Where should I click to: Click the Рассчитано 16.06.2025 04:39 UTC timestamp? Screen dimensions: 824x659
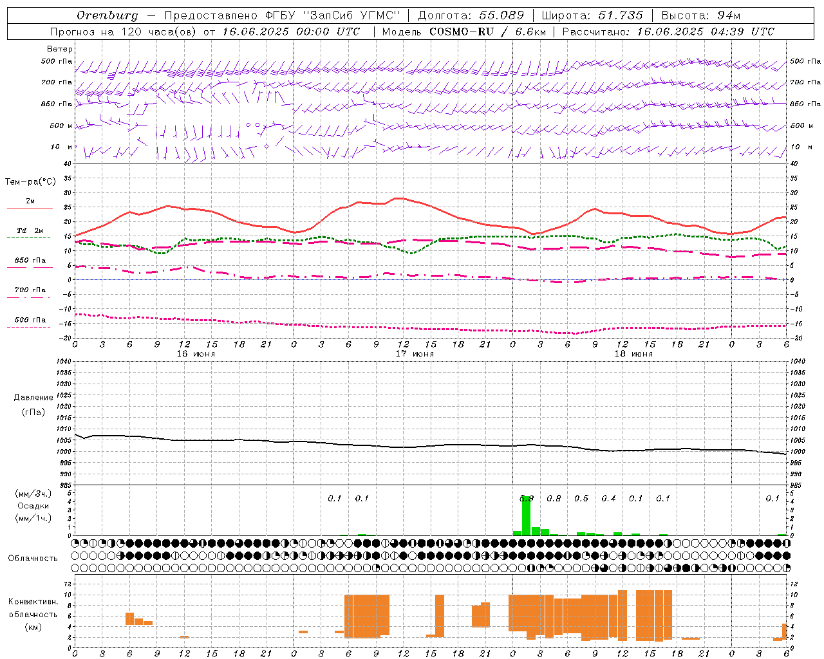668,31
